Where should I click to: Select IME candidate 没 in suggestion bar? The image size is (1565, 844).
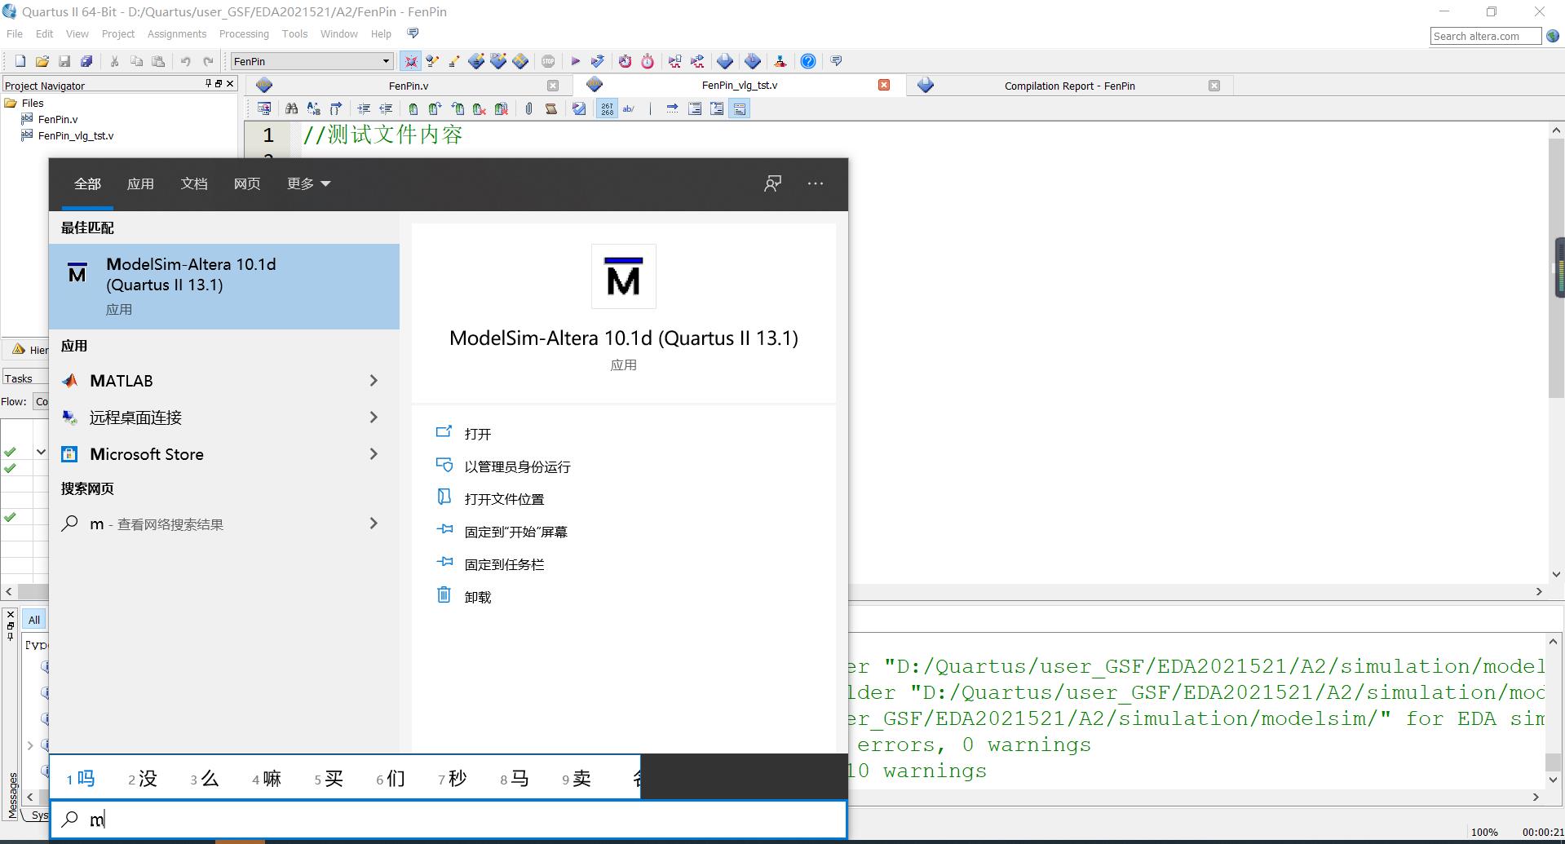pyautogui.click(x=143, y=779)
